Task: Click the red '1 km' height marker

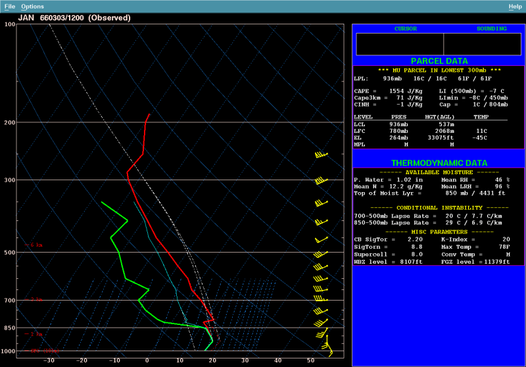Action: click(34, 334)
